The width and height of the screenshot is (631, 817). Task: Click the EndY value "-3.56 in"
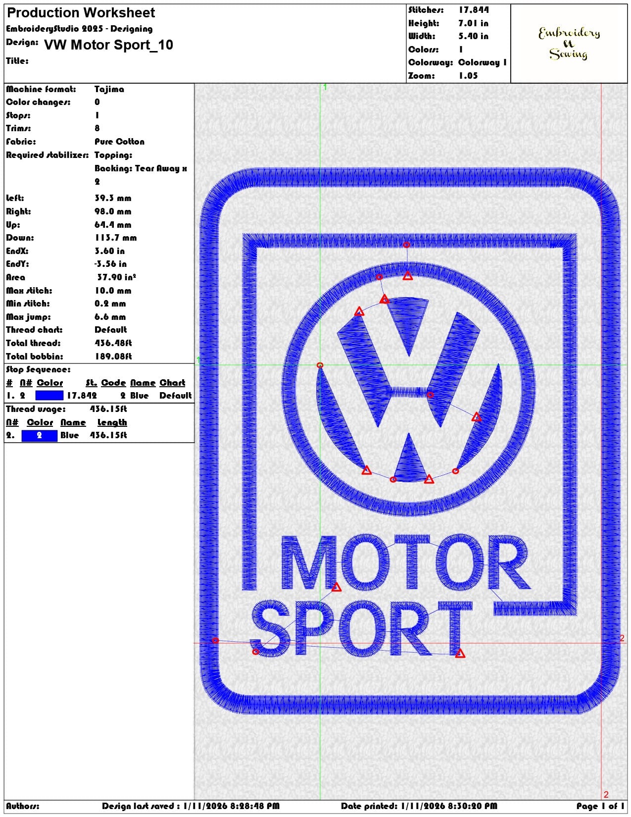(x=111, y=264)
